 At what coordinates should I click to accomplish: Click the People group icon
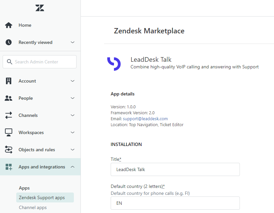[8, 98]
